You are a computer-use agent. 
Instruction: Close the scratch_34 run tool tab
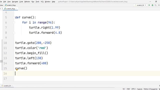pos(12,86)
